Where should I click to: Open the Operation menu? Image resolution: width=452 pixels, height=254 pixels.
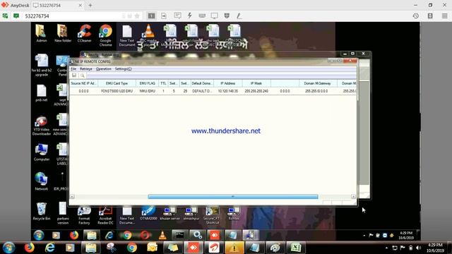tap(104, 69)
